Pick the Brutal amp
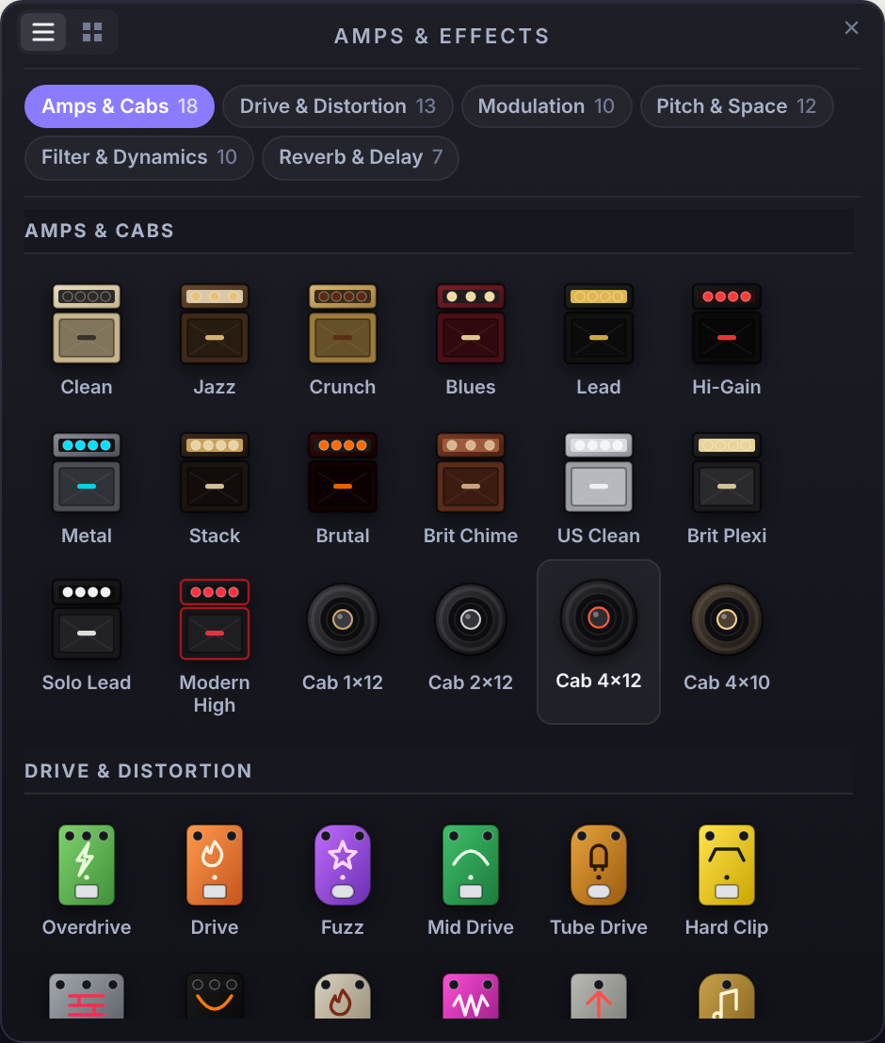The height and width of the screenshot is (1043, 885). click(343, 489)
